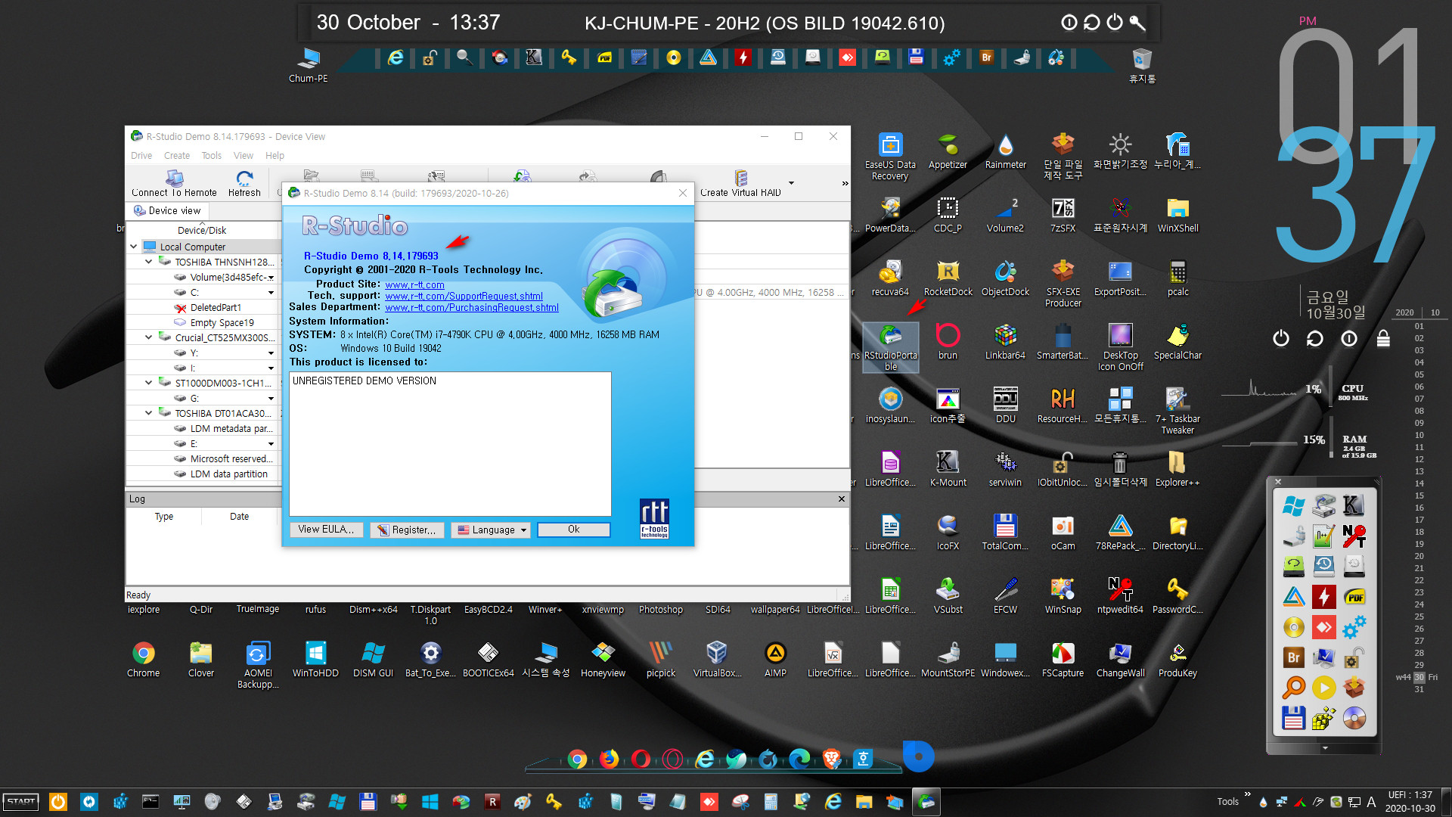
Task: Open dropdown arrow for C: volume
Action: point(271,293)
